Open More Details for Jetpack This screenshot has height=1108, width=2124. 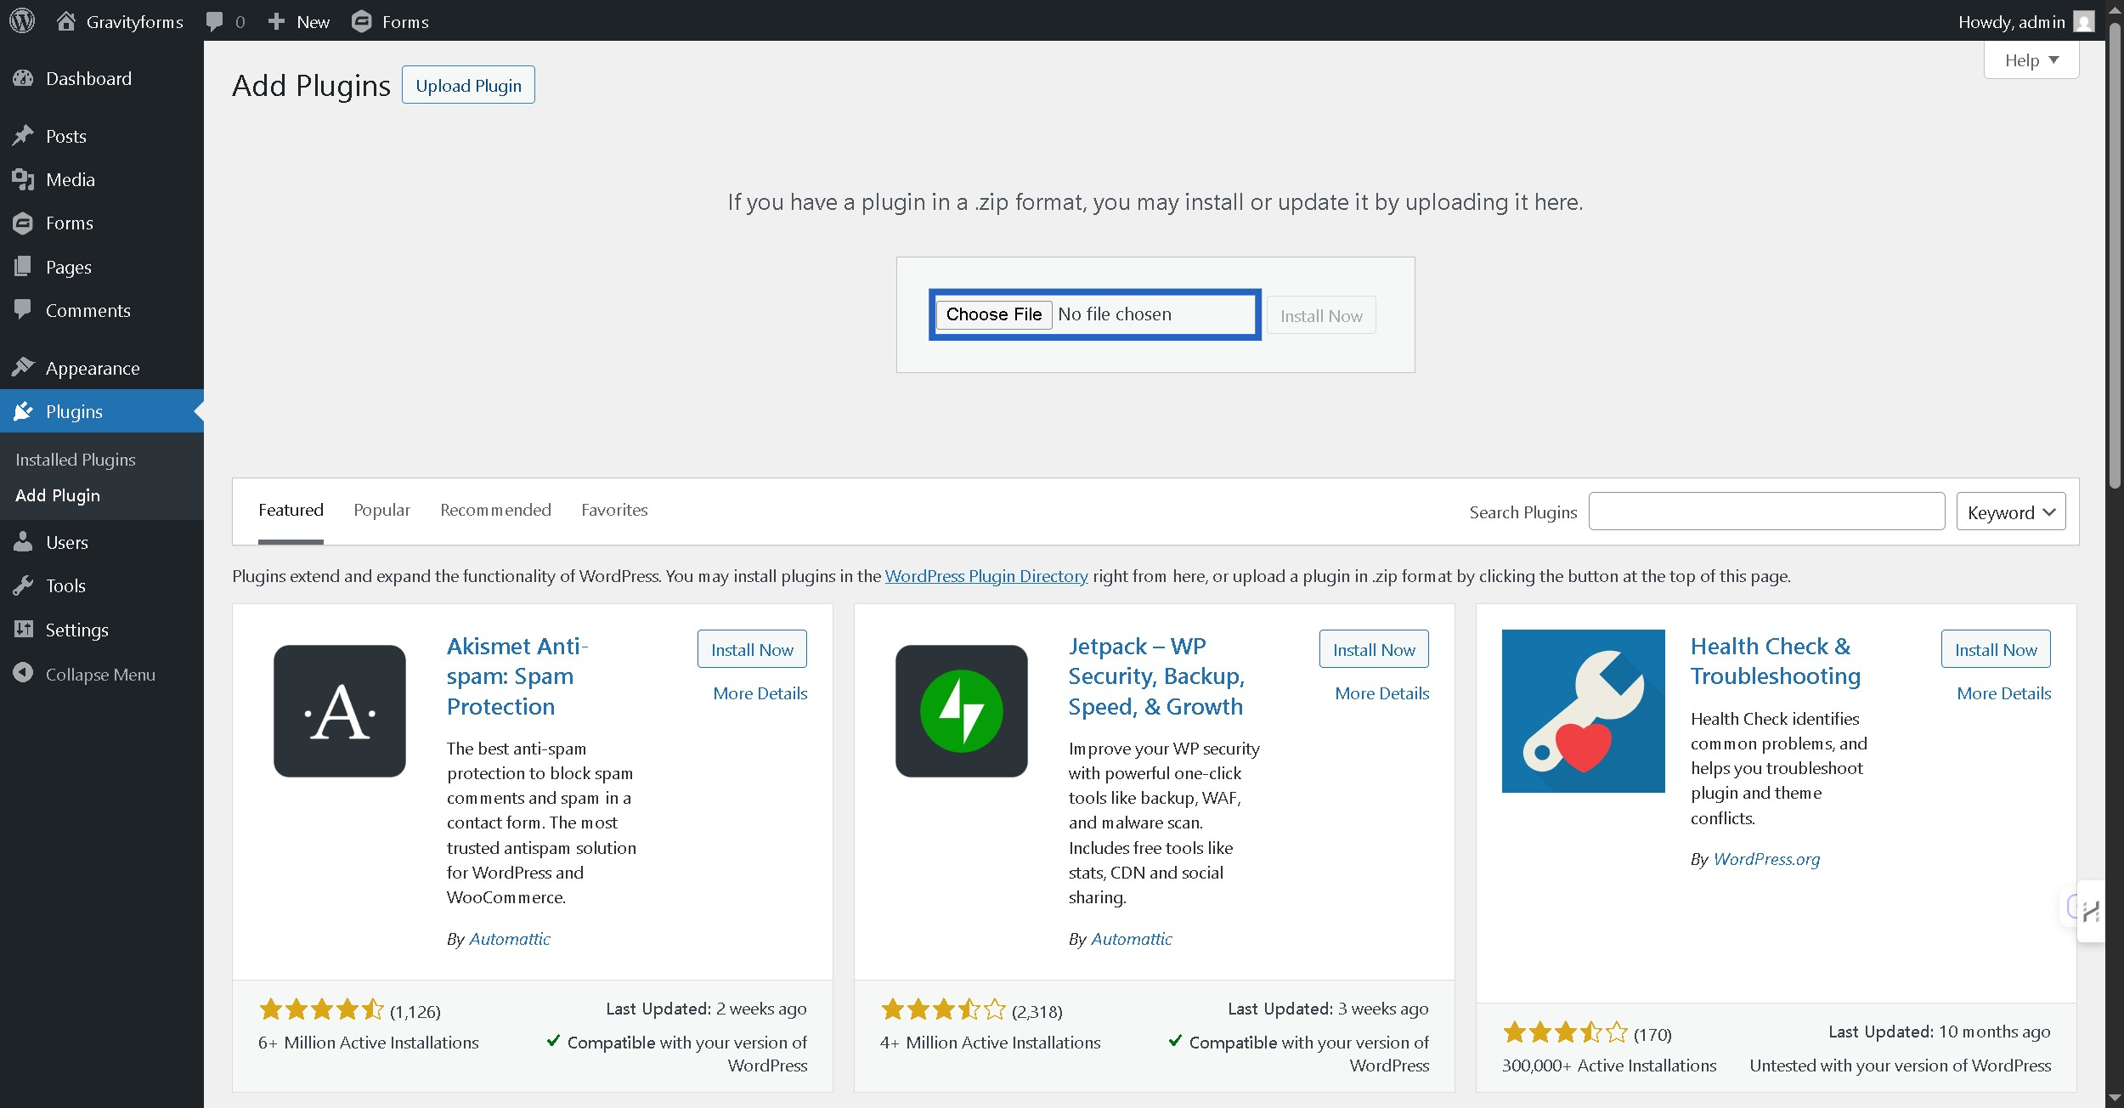[1382, 693]
